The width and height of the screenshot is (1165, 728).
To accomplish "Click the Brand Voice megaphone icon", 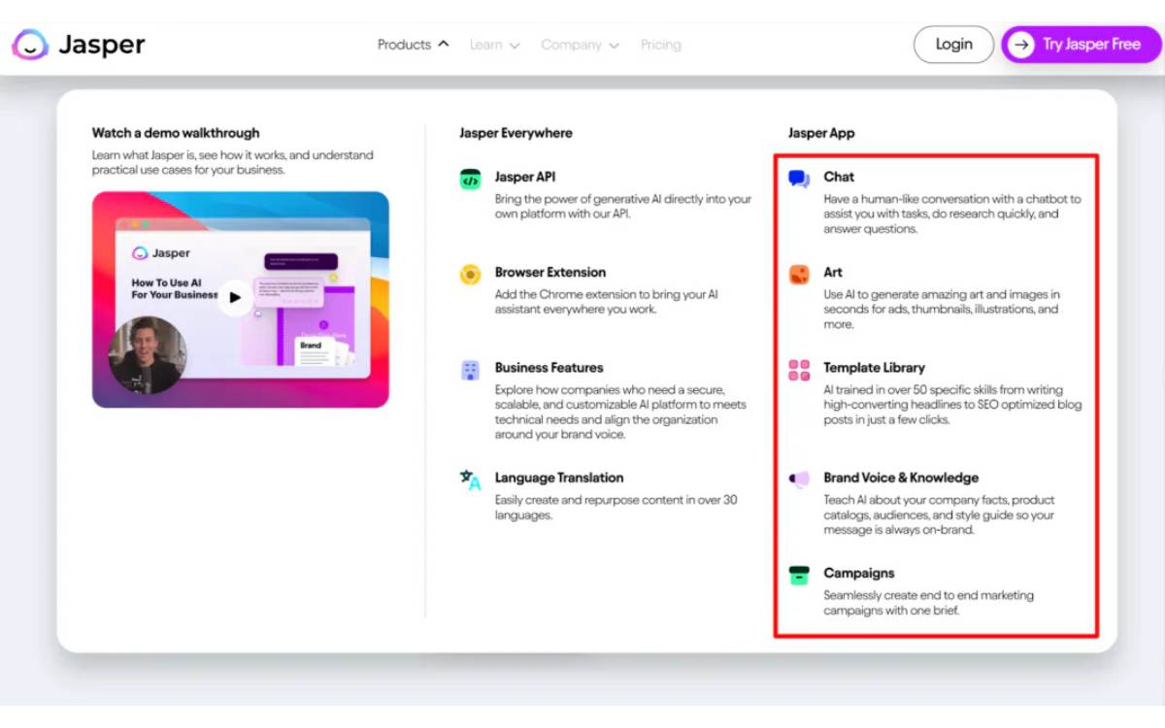I will tap(799, 479).
